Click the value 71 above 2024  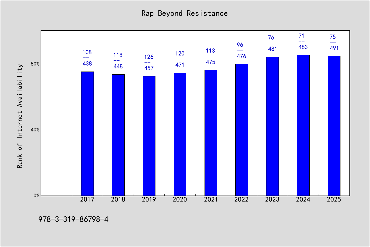point(301,36)
